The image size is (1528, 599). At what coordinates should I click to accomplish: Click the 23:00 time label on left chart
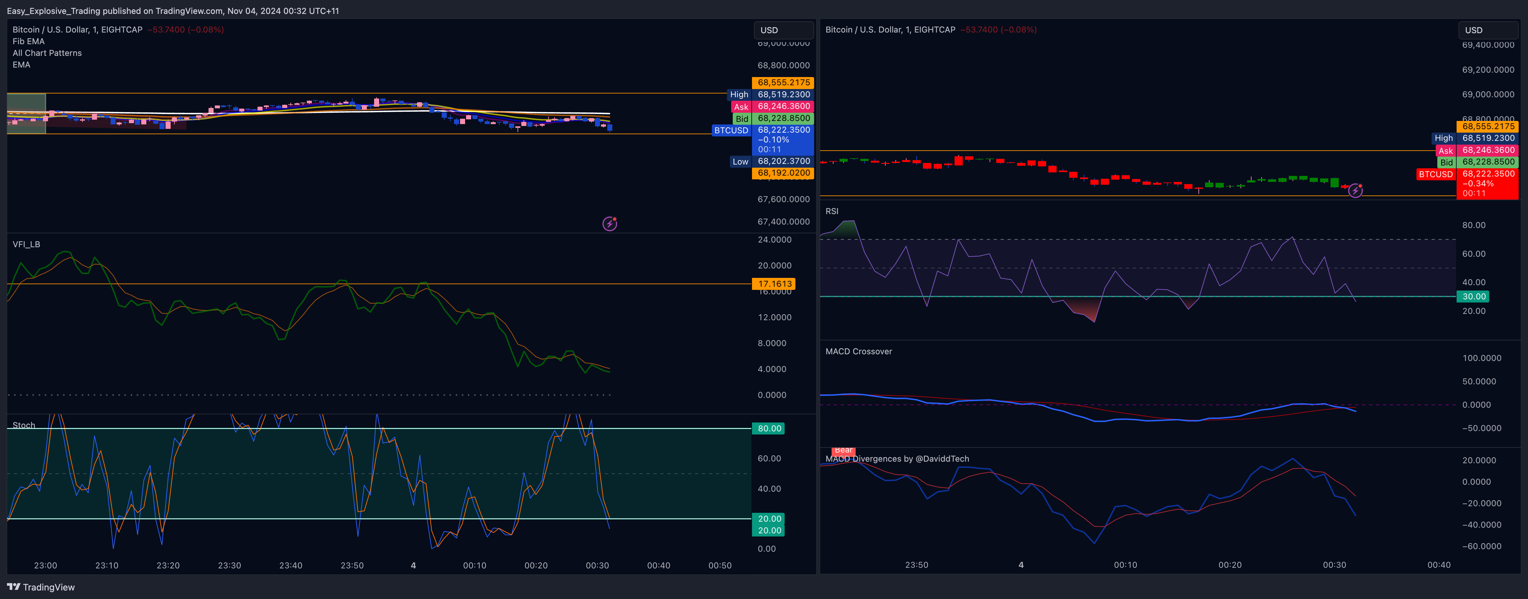click(46, 565)
